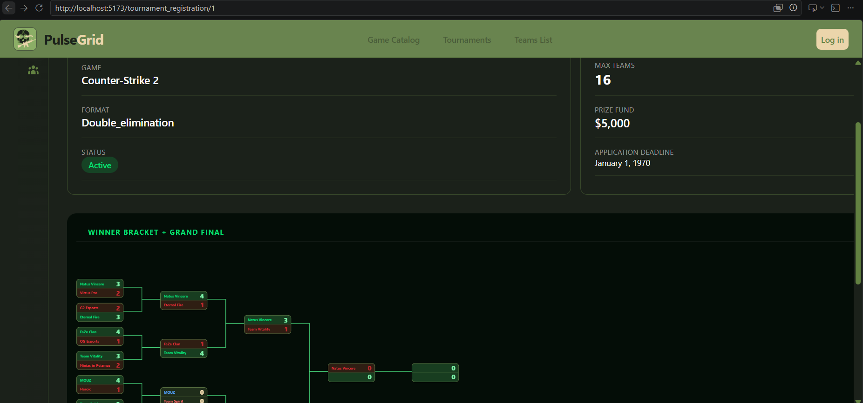
Task: Open the Teams List page
Action: (x=533, y=40)
